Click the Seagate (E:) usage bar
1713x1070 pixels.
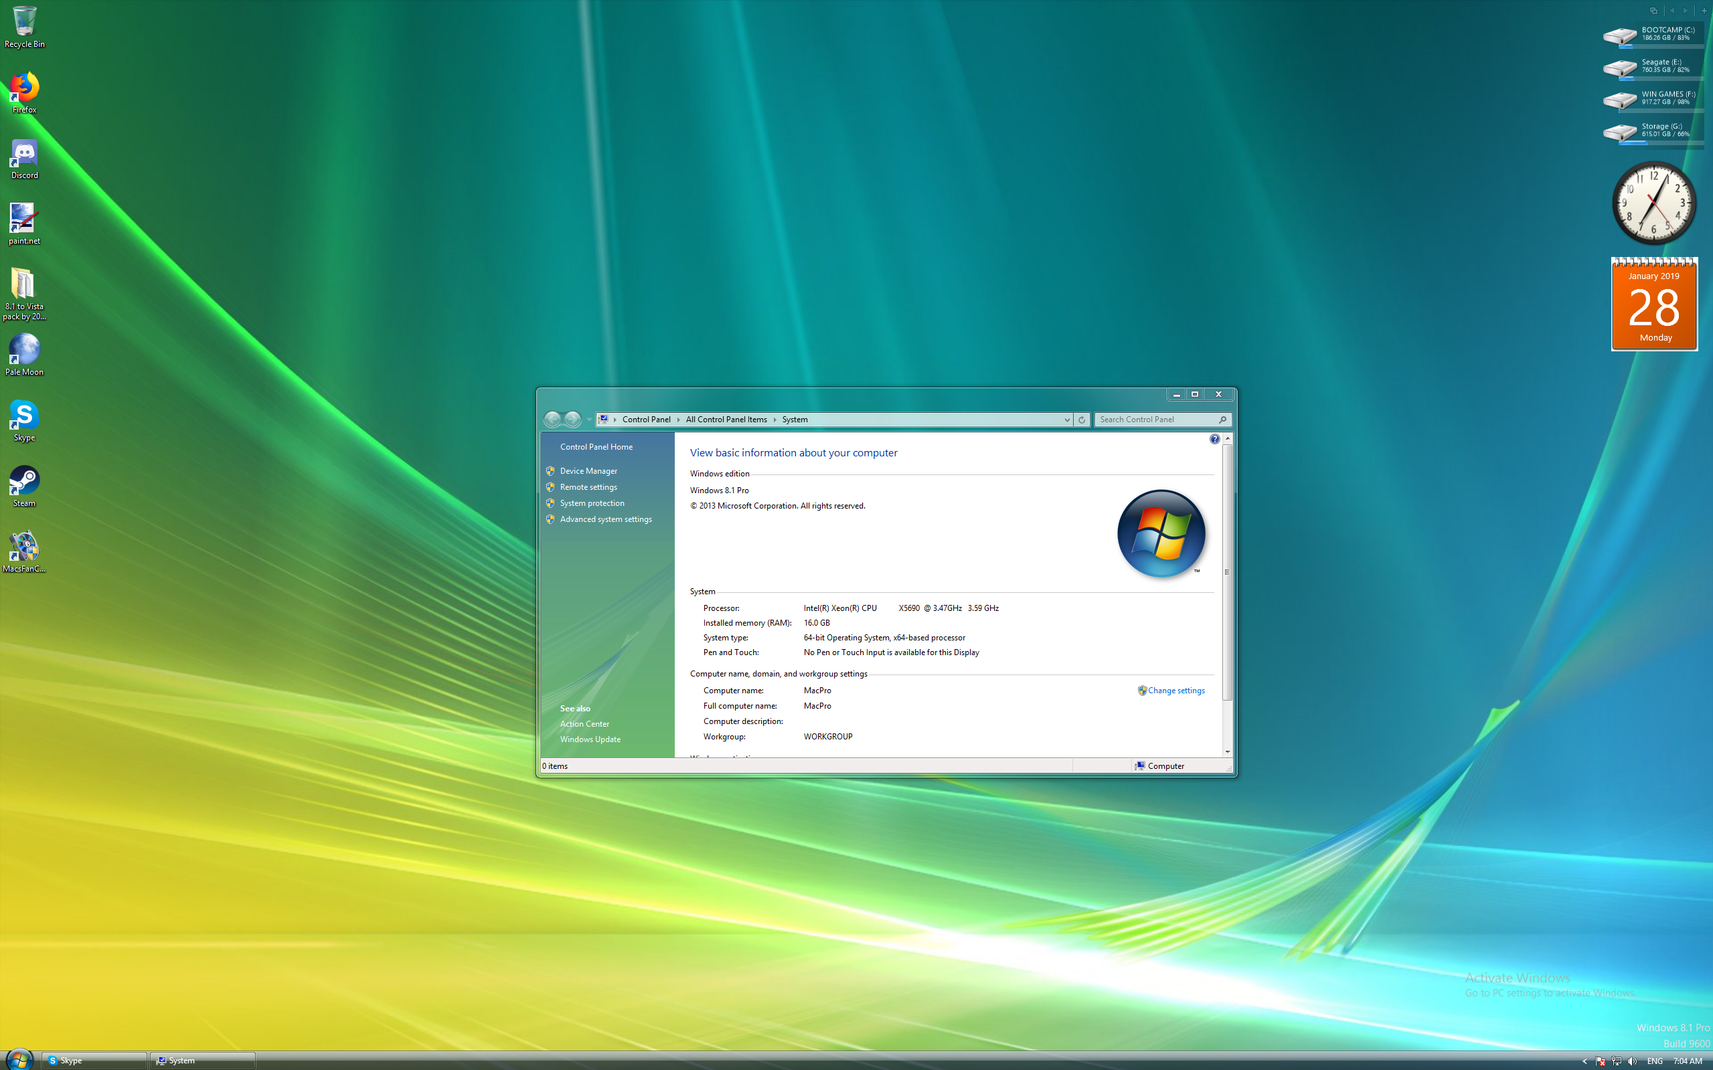(x=1661, y=78)
